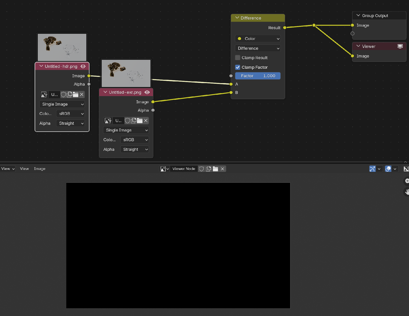Open Difference blend mode dropdown
This screenshot has height=316, width=409.
tap(258, 48)
